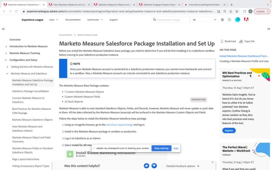The image size is (272, 170).
Task: Bookmark page with the star icon
Action: (x=237, y=11)
